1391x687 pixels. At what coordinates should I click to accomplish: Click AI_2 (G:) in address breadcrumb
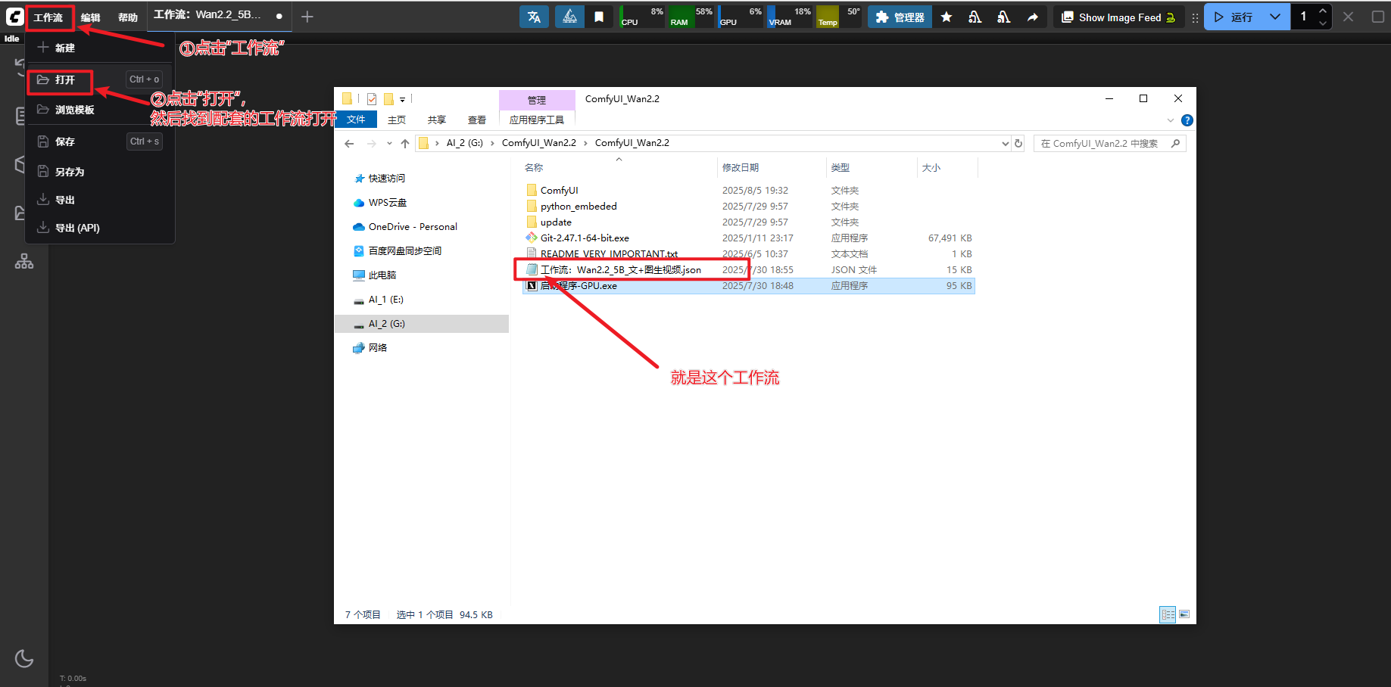pyautogui.click(x=464, y=143)
